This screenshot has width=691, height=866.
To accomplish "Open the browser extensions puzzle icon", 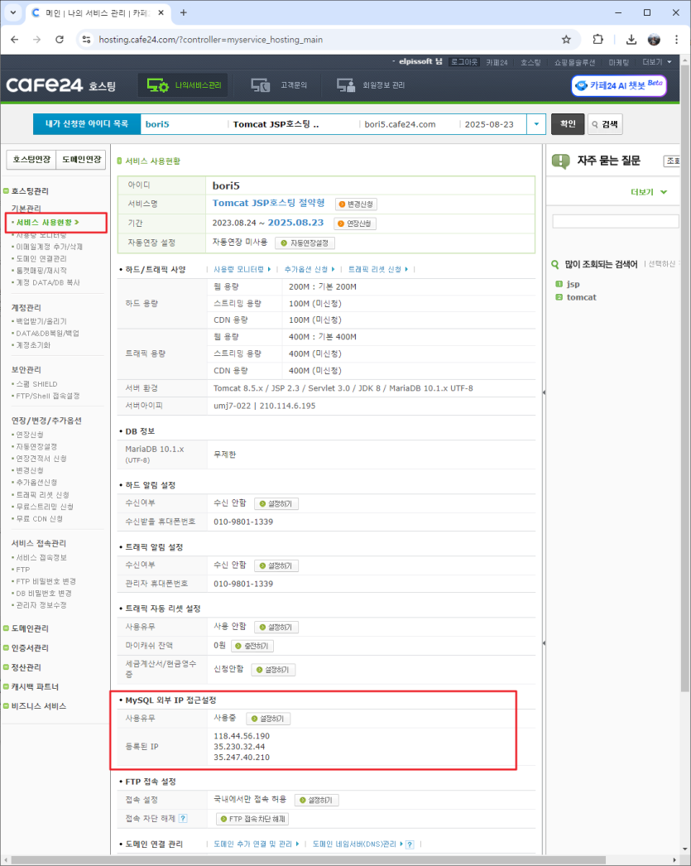I will [597, 39].
